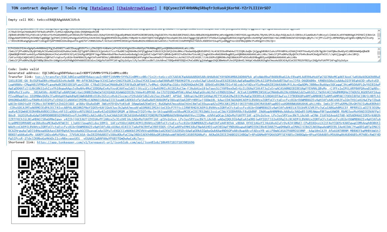Click scroll-up arrow of second textarea
This screenshot has height=232, width=387.
click(379, 49)
